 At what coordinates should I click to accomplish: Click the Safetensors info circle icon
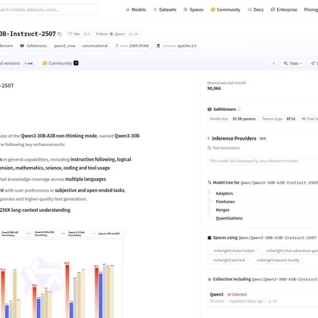click(239, 109)
